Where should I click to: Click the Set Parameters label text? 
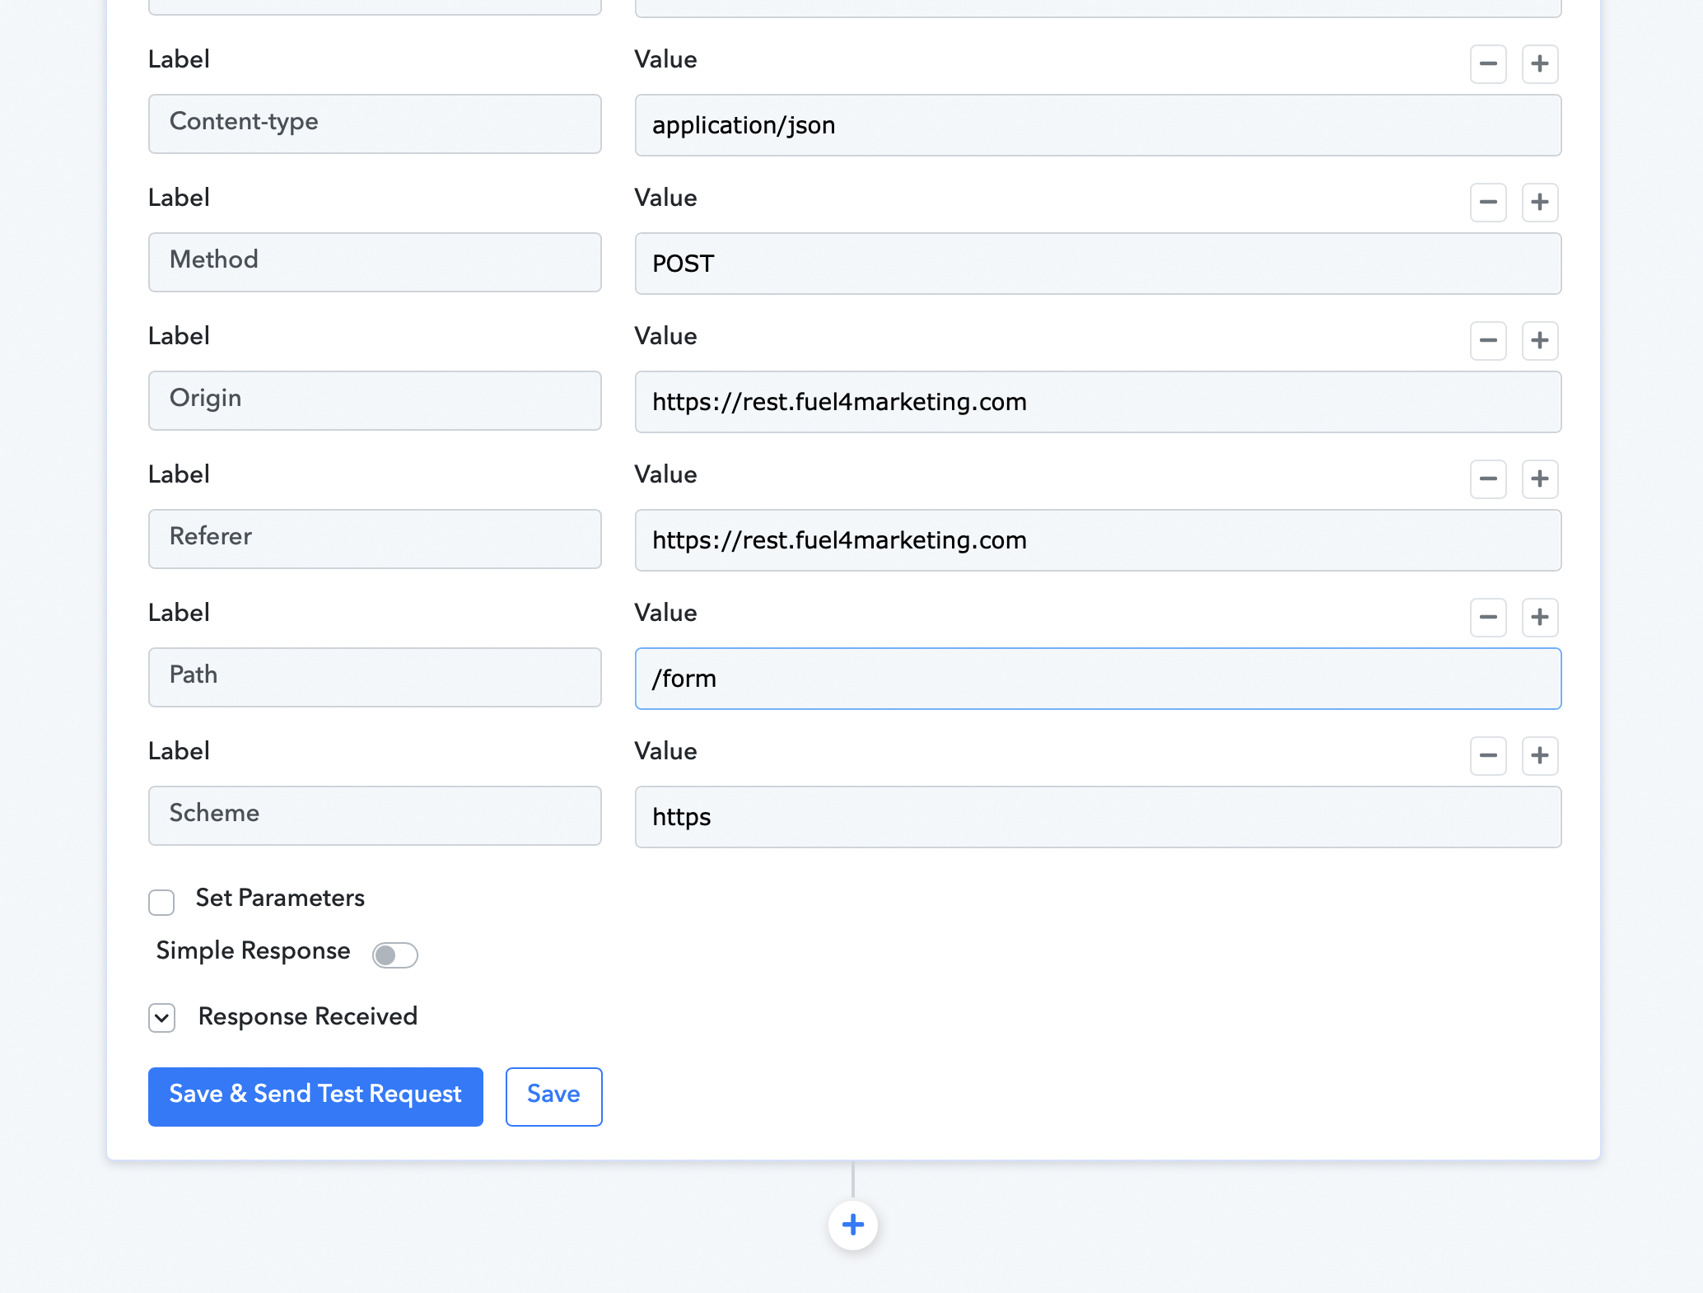(280, 898)
